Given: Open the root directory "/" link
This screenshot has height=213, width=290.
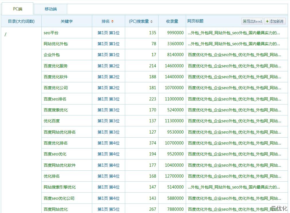Looking at the screenshot, I should pos(5,34).
